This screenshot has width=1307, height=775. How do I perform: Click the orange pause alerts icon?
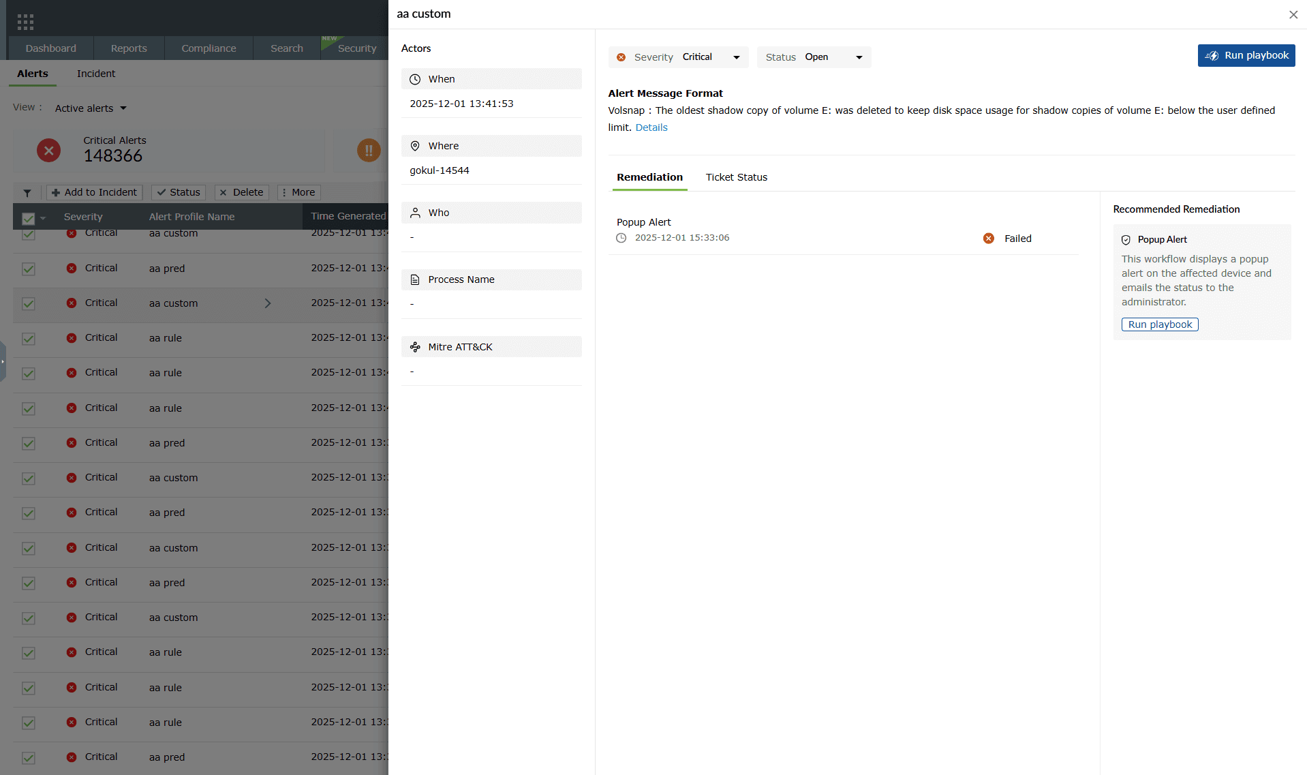pyautogui.click(x=369, y=150)
